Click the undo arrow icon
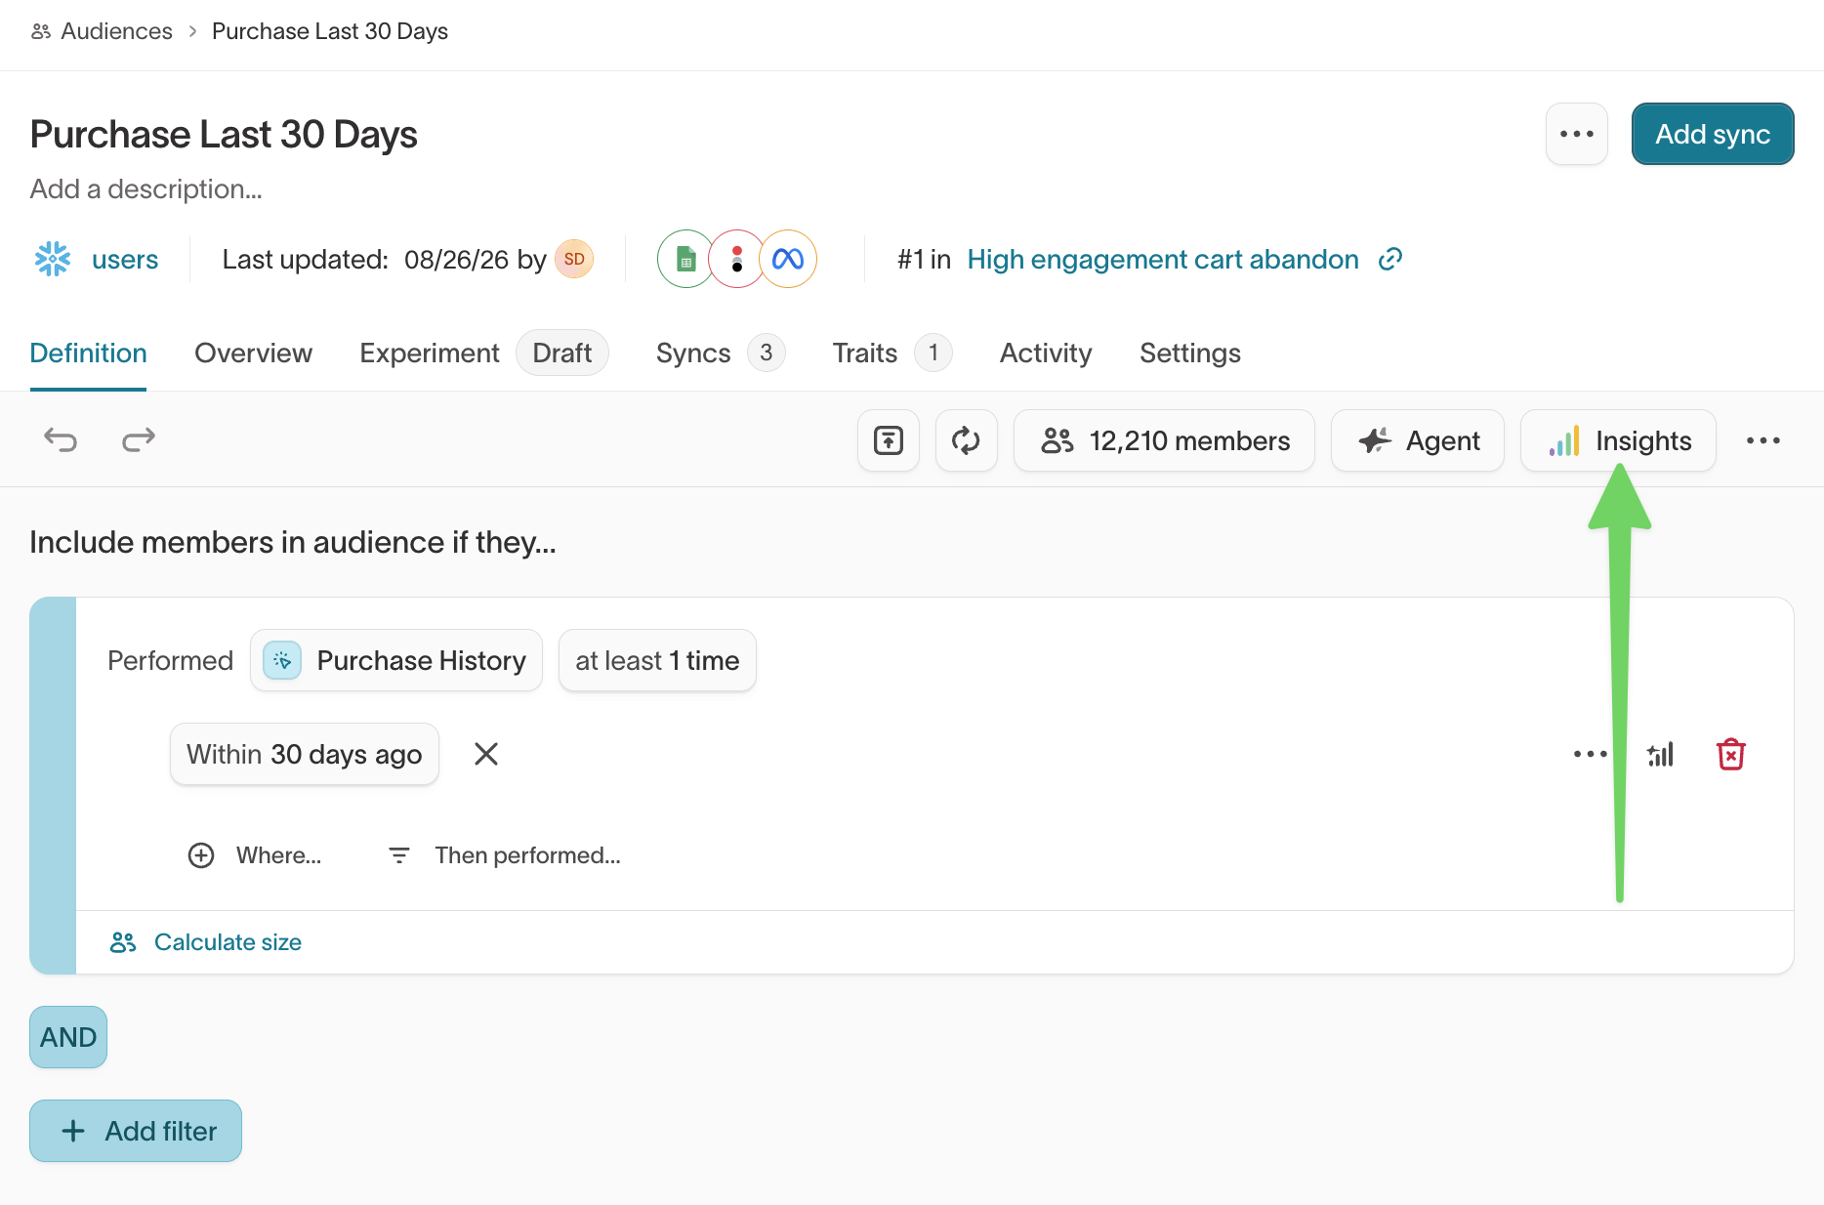Image resolution: width=1824 pixels, height=1205 pixels. coord(61,440)
